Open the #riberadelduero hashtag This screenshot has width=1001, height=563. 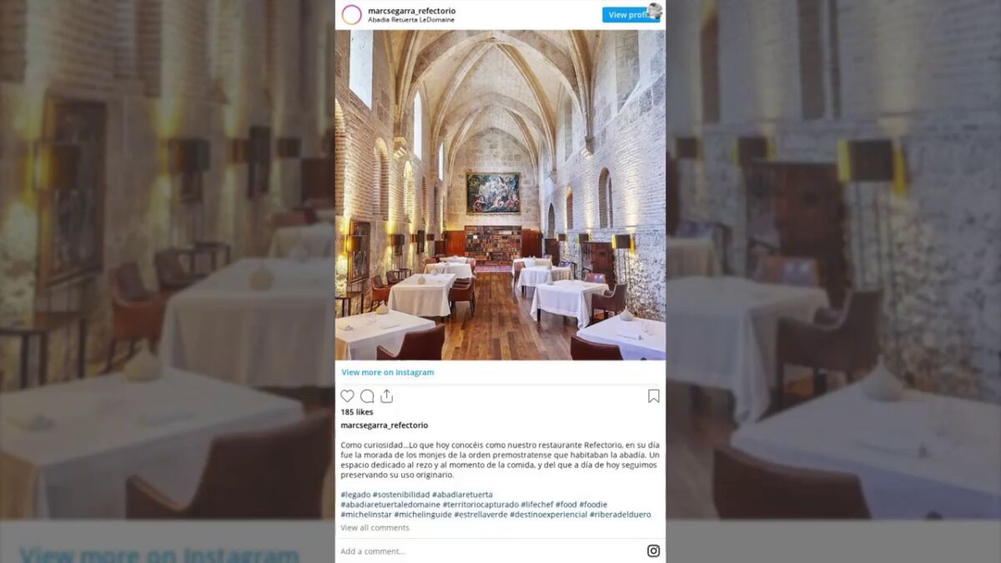tap(620, 515)
